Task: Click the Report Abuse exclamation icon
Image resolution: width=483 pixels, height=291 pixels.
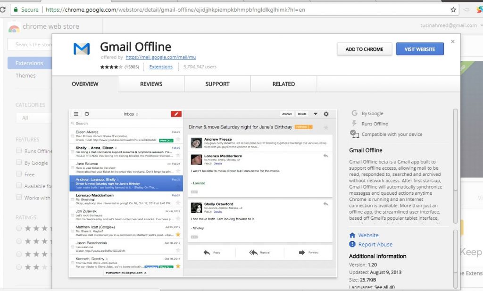Action: point(352,244)
